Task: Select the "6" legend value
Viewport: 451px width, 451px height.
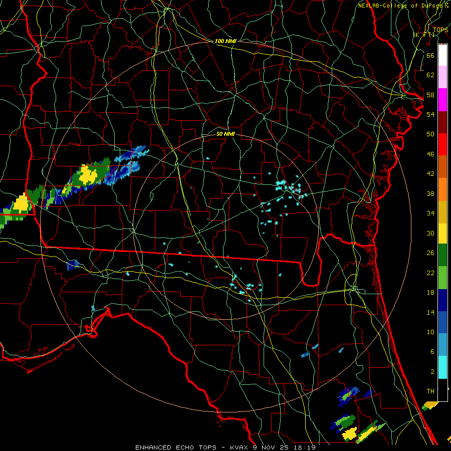Action: (432, 352)
